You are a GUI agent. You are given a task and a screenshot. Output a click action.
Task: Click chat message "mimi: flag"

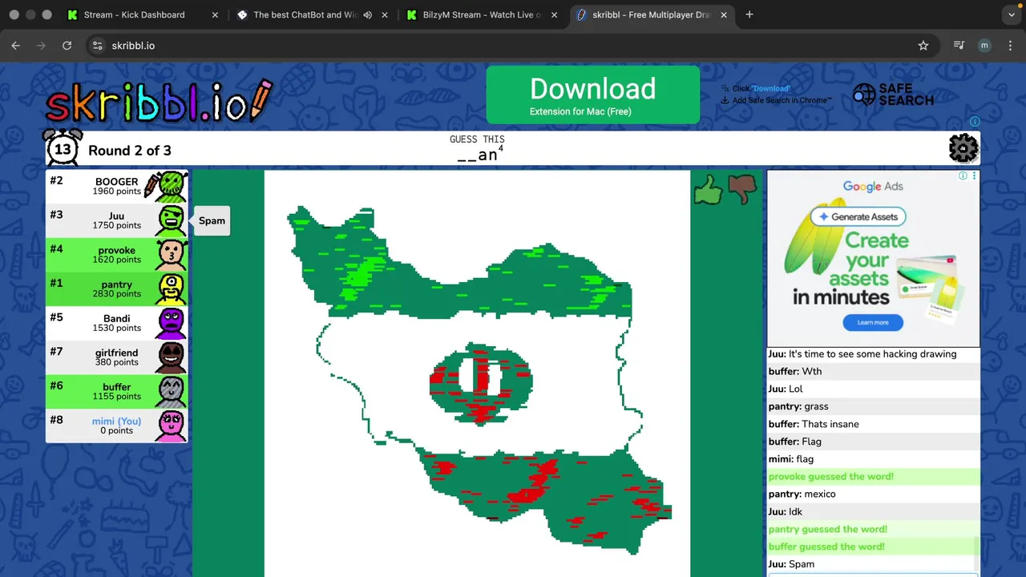791,459
